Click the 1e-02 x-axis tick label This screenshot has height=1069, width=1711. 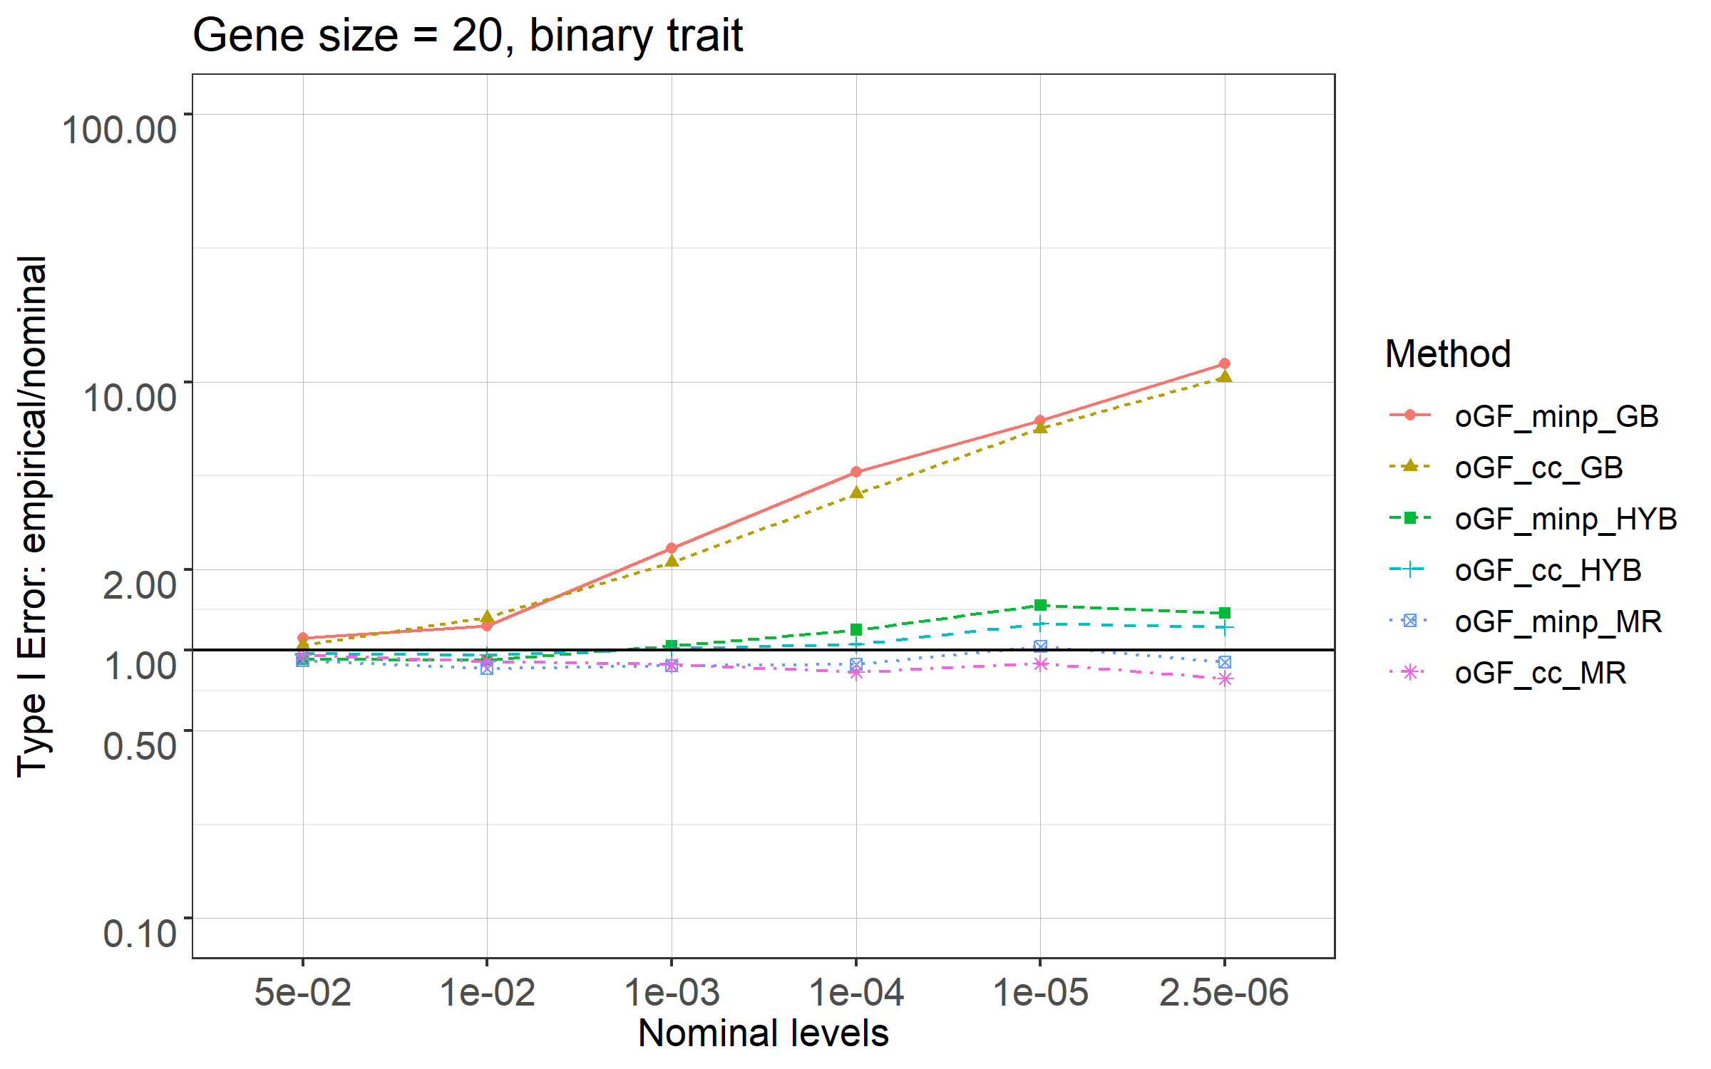487,992
